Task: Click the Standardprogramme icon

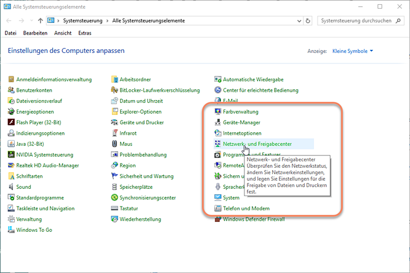Action: (x=11, y=197)
